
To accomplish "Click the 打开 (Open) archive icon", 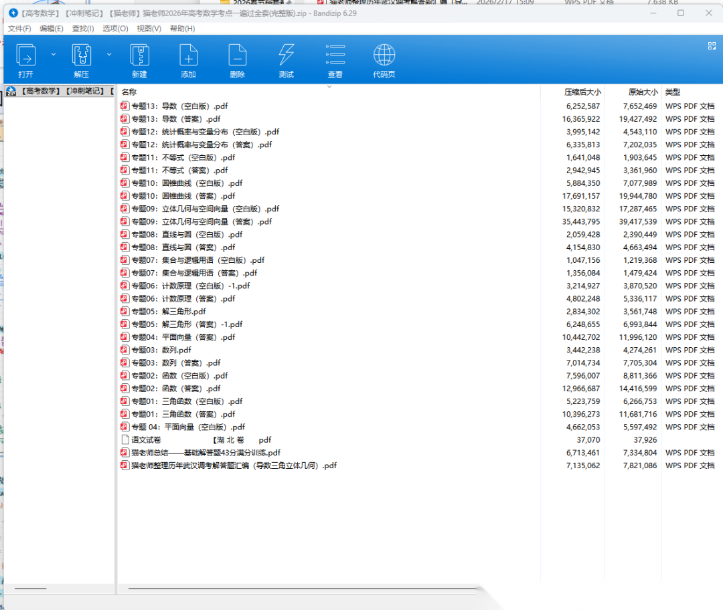I will 25,55.
